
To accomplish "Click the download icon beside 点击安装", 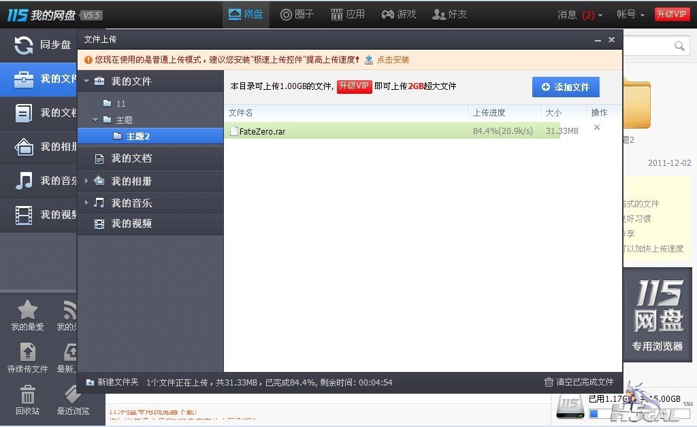I will click(x=369, y=60).
